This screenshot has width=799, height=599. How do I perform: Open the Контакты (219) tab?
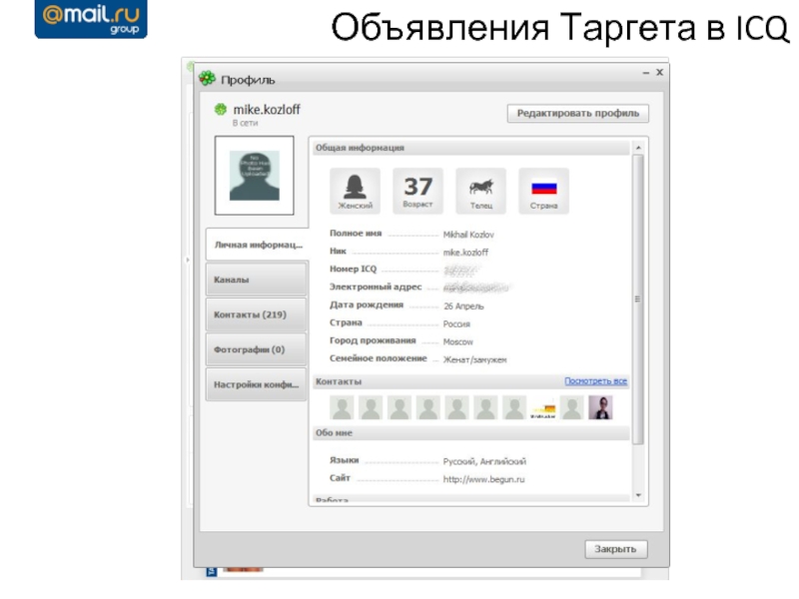pos(257,314)
